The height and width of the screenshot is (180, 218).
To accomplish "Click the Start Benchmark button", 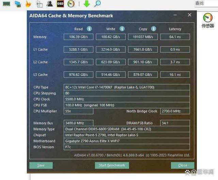I will pyautogui.click(x=112, y=165).
